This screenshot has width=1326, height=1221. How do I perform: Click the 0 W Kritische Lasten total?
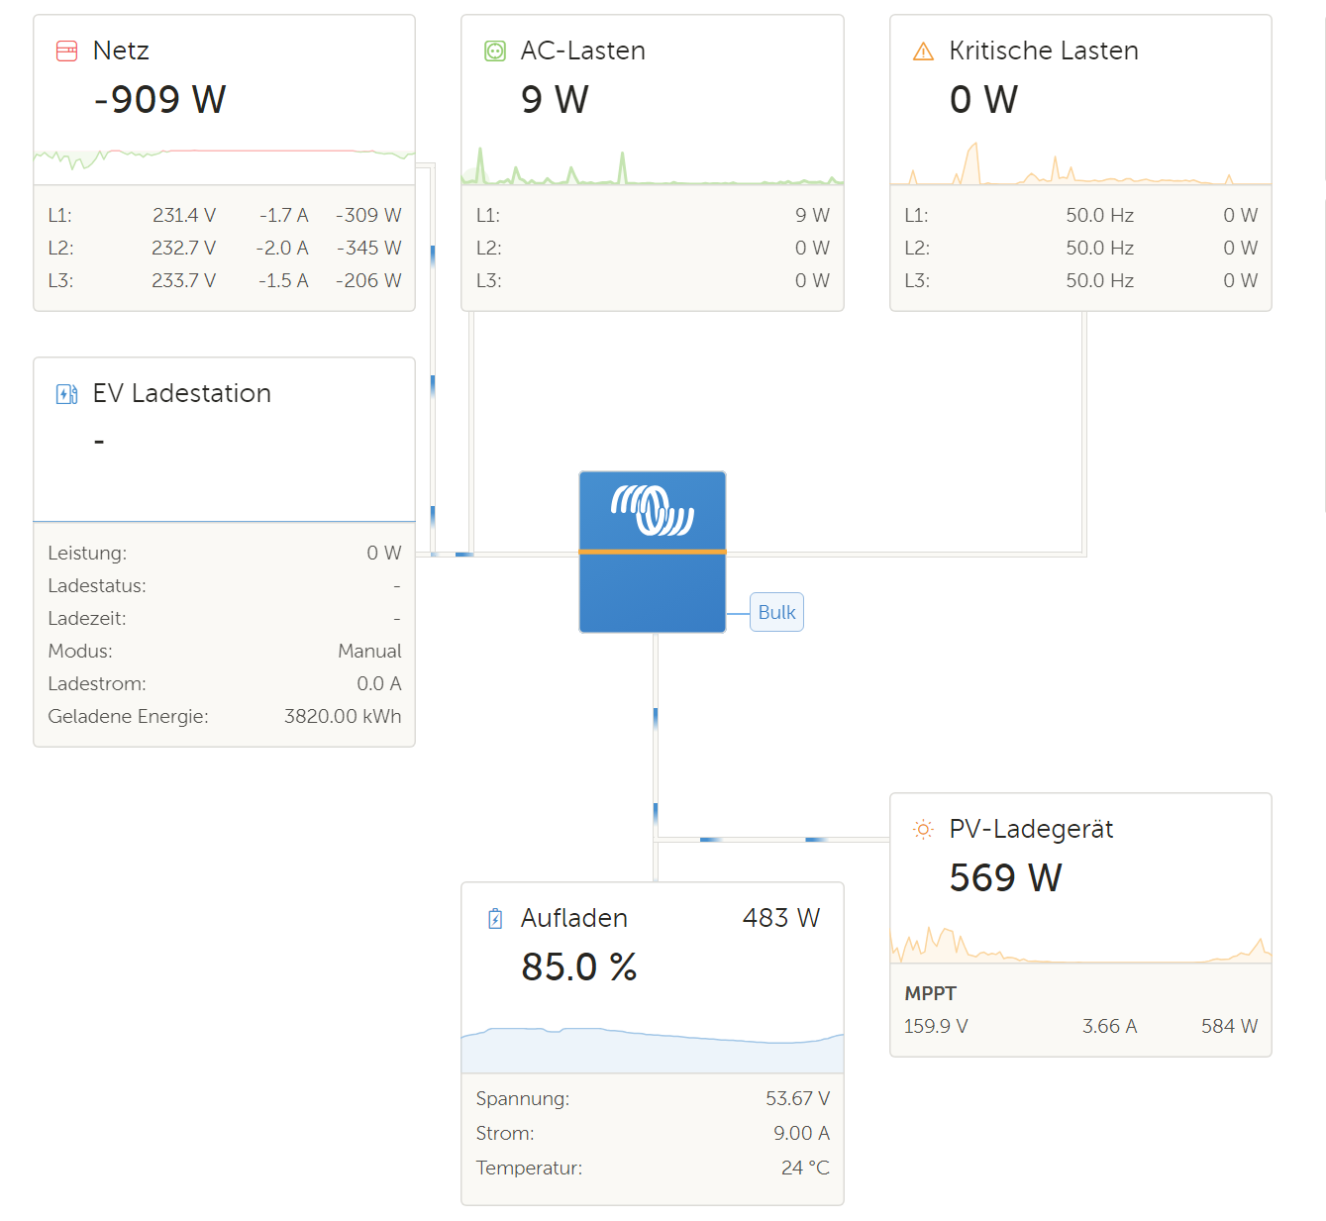[984, 99]
